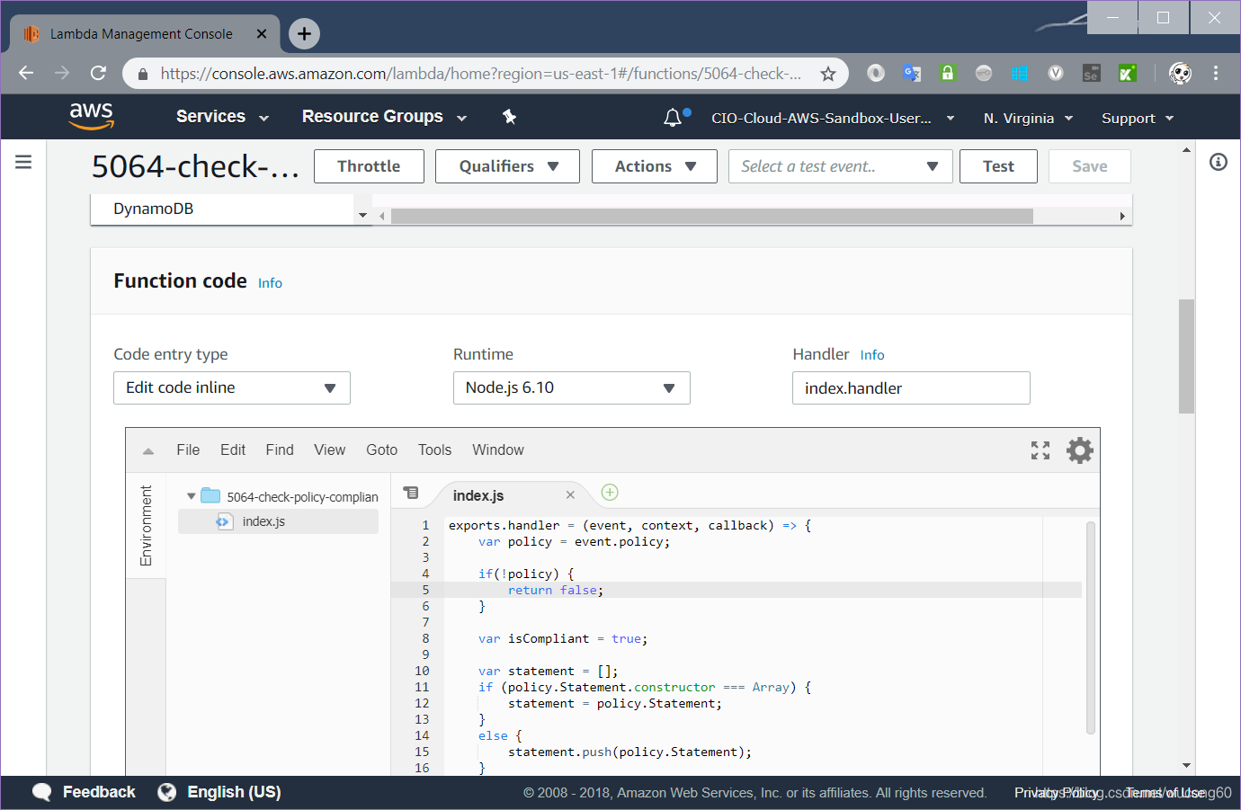Viewport: 1241px width, 810px height.
Task: Click the green lock extension icon
Action: click(947, 73)
